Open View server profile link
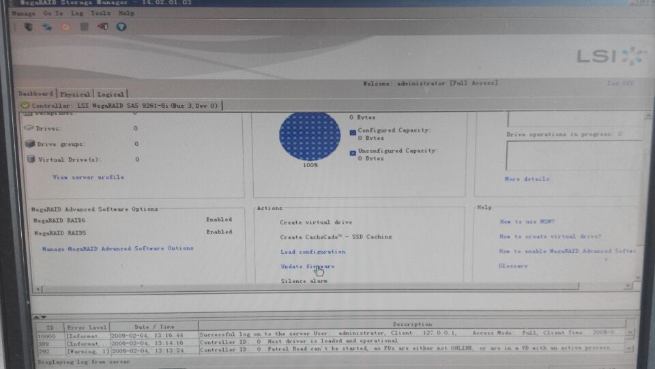This screenshot has height=369, width=655. point(88,177)
